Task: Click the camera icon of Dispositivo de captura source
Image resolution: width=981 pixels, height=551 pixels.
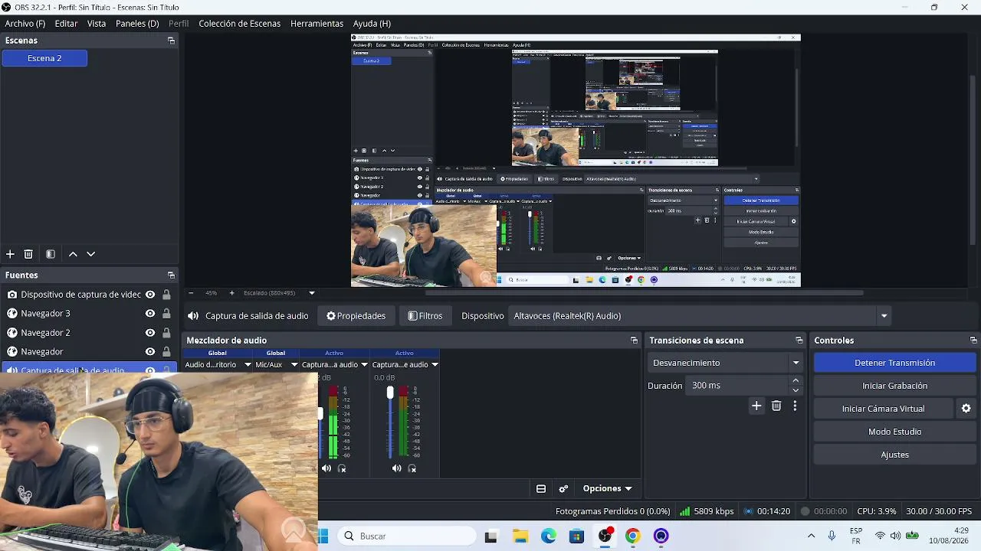Action: (x=12, y=295)
